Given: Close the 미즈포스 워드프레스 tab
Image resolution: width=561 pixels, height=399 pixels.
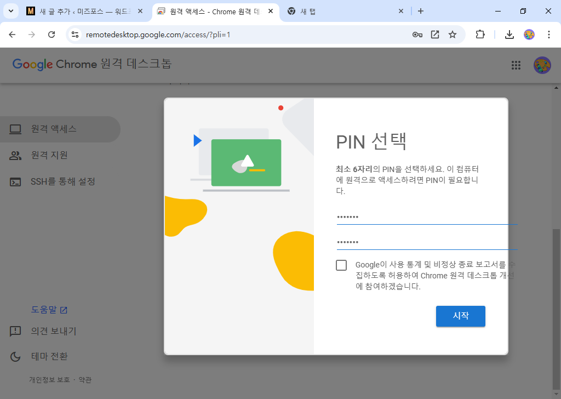Looking at the screenshot, I should click(140, 12).
